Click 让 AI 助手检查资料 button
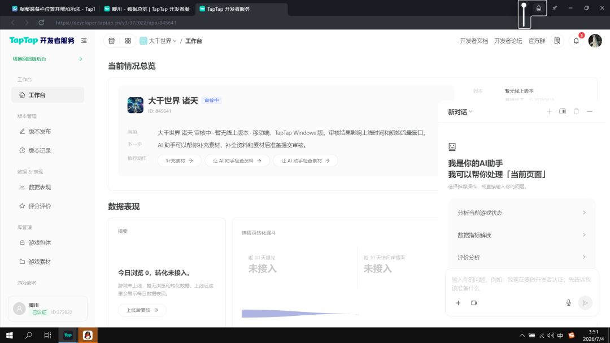The width and height of the screenshot is (610, 343). point(237,161)
